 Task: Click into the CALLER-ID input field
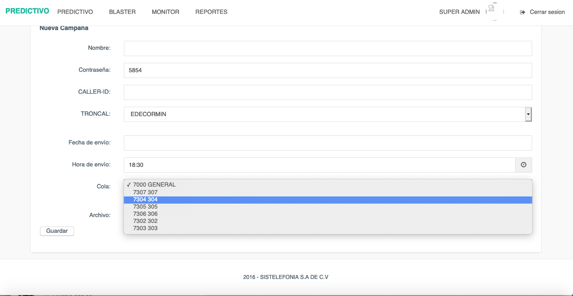[x=328, y=92]
